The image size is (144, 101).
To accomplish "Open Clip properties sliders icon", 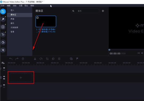I will pyautogui.click(x=59, y=59).
